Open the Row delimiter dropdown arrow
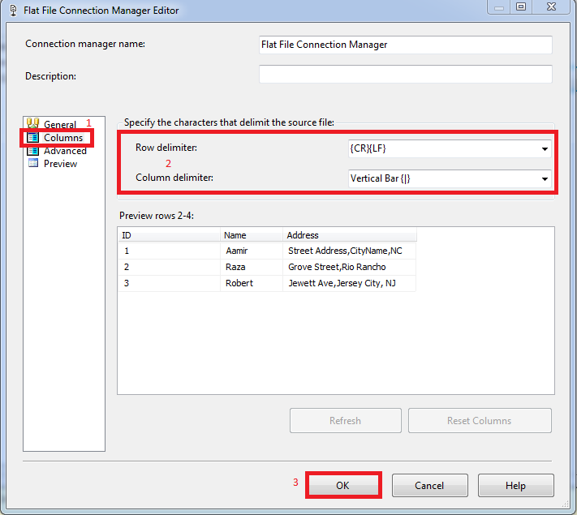Viewport: 577px width, 515px height. click(x=545, y=149)
